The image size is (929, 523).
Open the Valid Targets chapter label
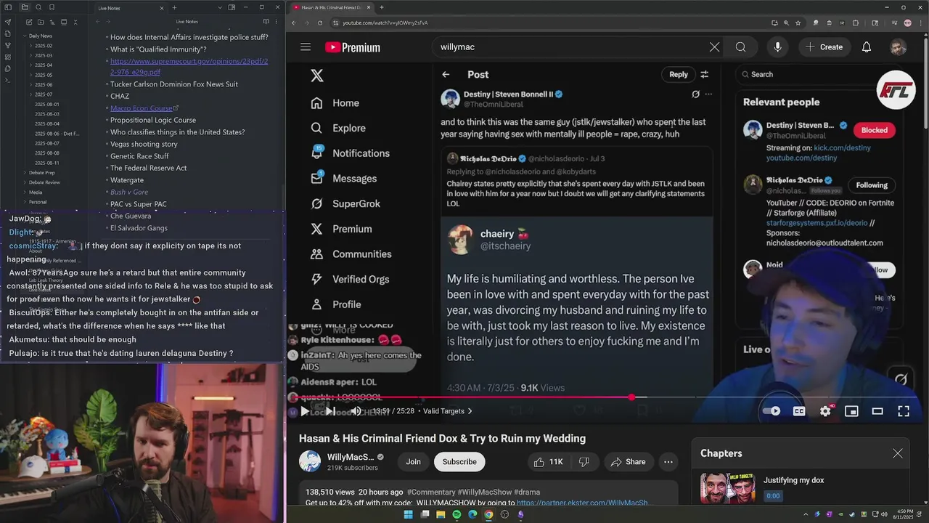[447, 411]
